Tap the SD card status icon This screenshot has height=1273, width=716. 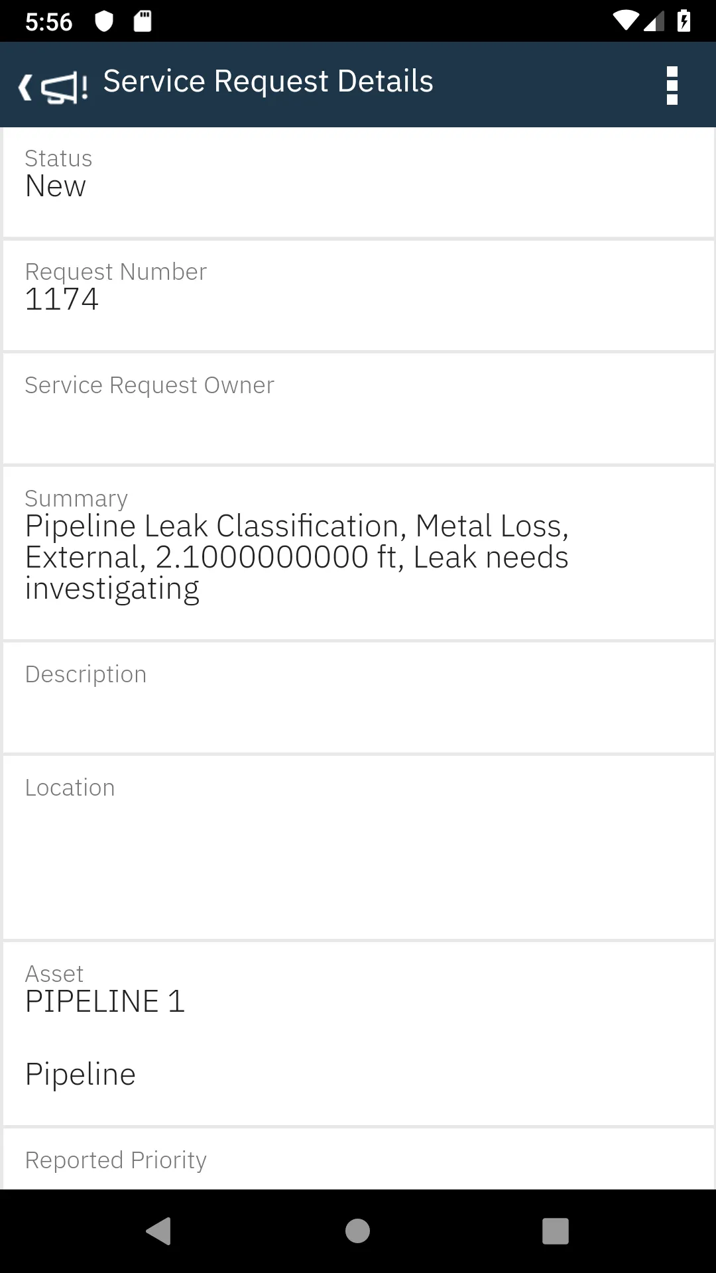[143, 22]
